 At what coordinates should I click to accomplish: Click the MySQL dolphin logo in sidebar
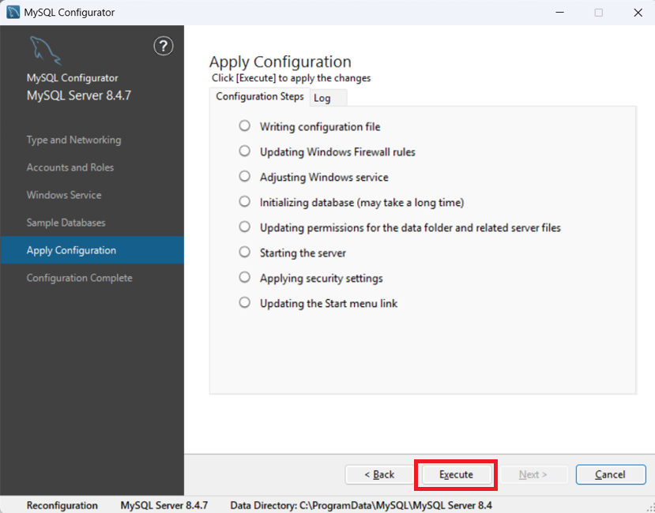(x=45, y=51)
